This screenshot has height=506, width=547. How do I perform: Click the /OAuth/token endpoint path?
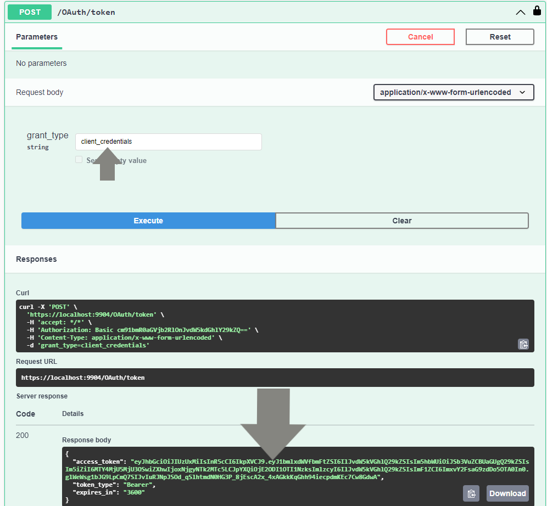point(86,12)
